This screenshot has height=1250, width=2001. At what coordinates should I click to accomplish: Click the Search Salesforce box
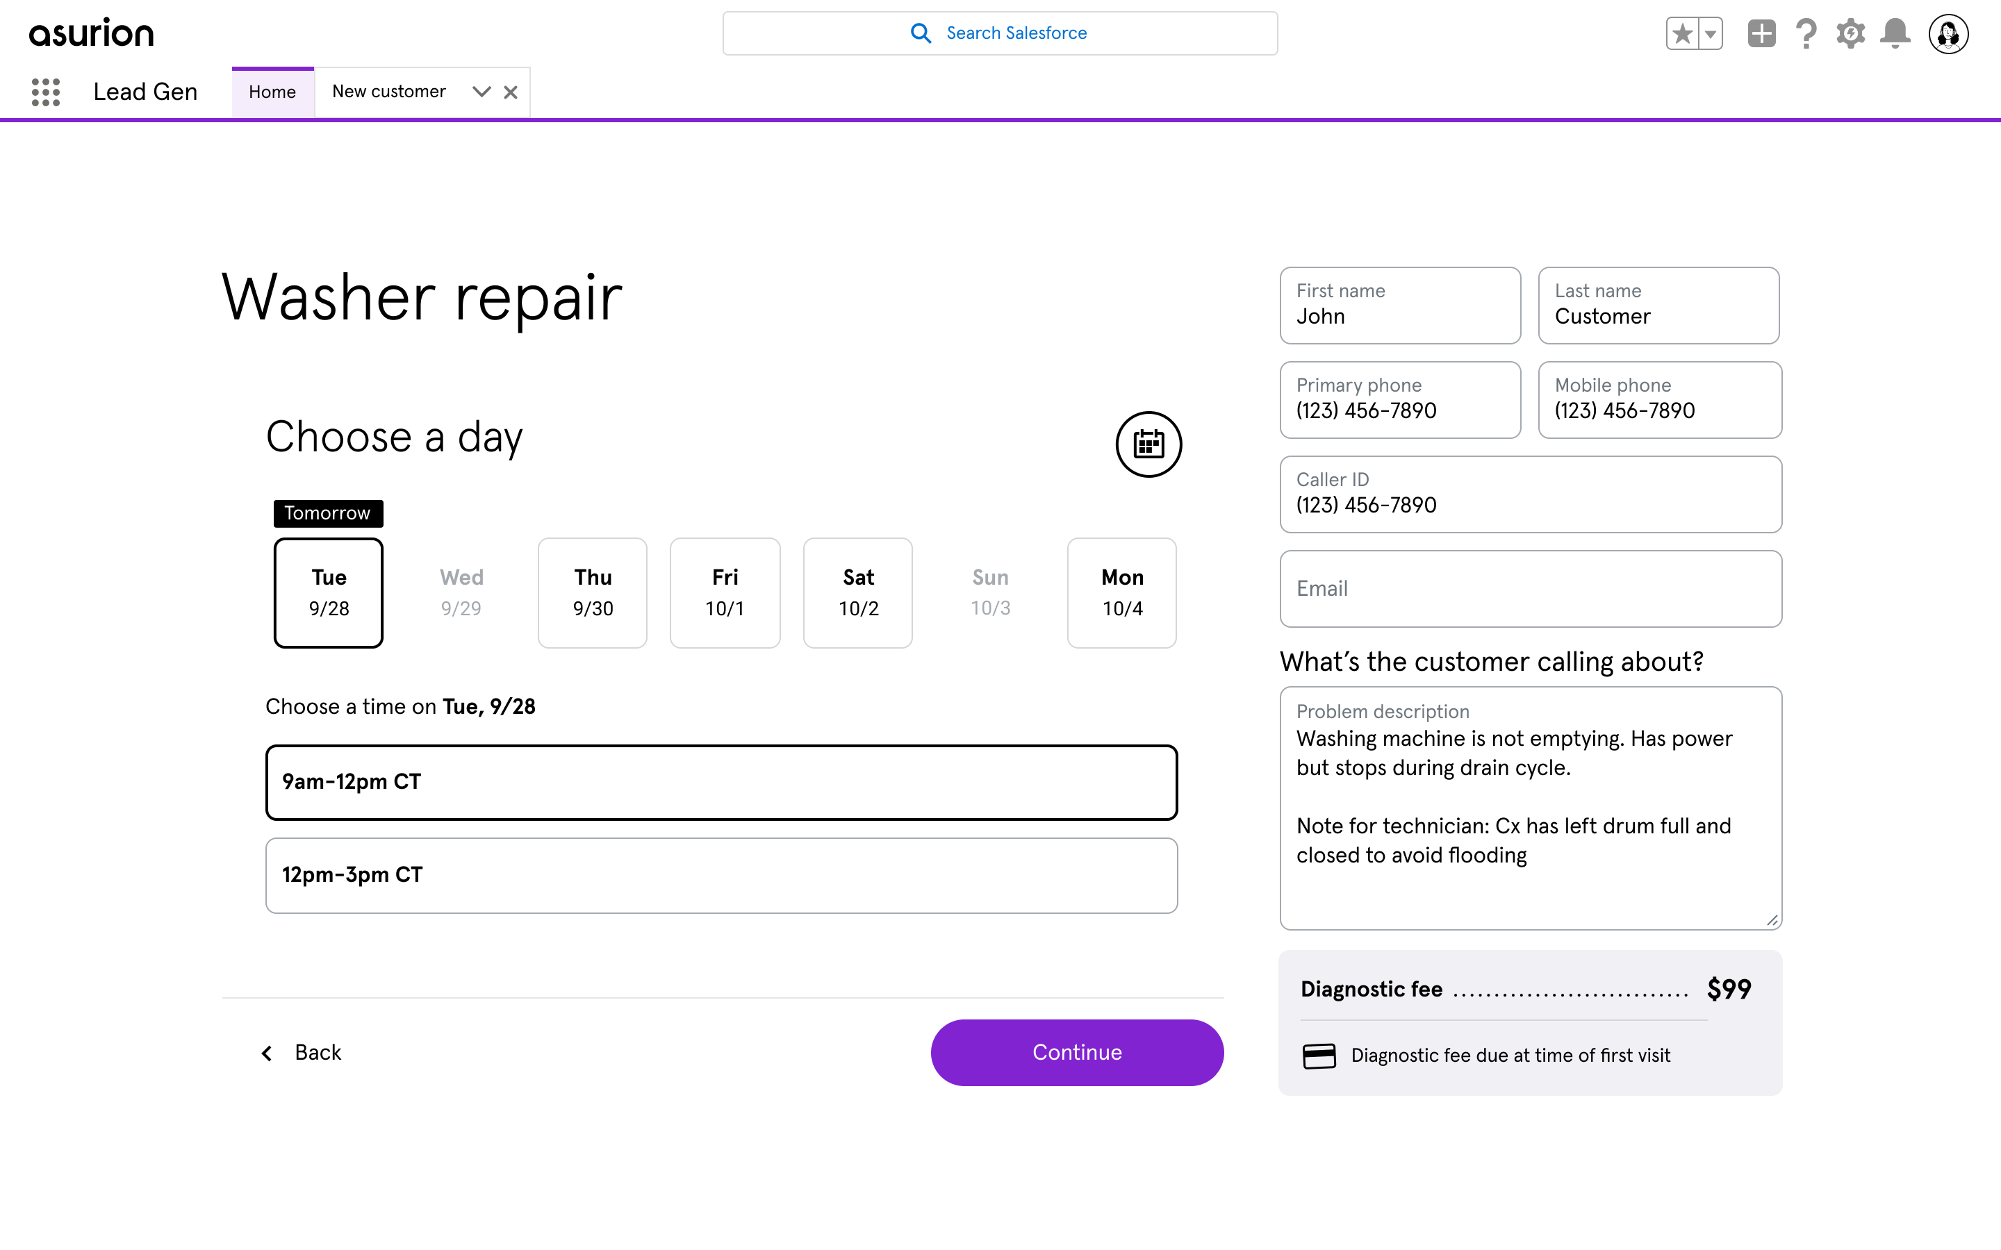tap(1000, 33)
